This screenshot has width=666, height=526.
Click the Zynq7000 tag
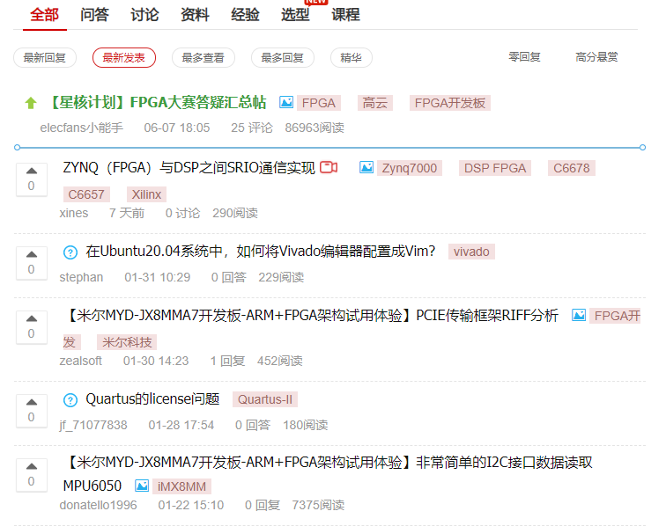pyautogui.click(x=410, y=168)
